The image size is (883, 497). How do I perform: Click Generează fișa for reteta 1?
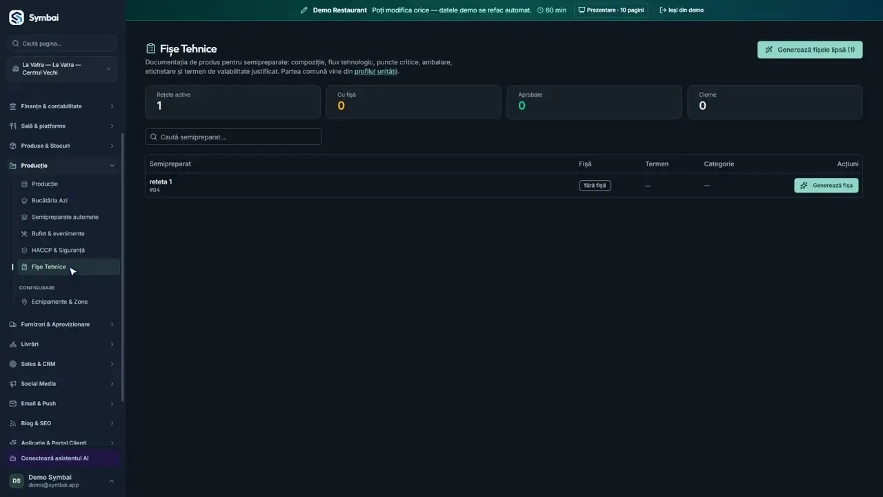[826, 186]
